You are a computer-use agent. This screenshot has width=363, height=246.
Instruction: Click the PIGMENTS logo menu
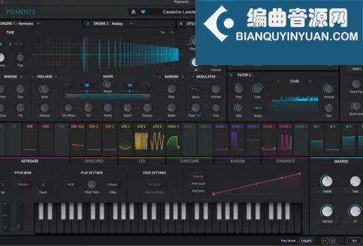[x=21, y=12]
